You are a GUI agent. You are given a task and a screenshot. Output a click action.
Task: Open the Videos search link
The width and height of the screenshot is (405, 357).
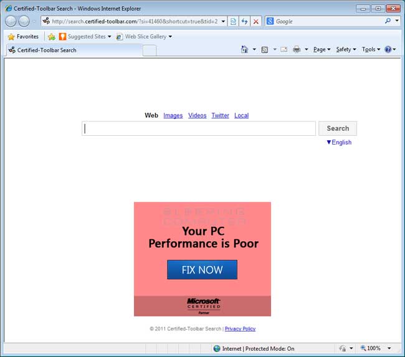point(198,115)
